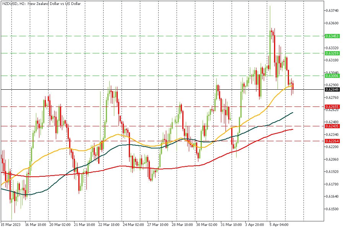
Task: Click the 0.62060 price scale value
Action: [x=332, y=159]
